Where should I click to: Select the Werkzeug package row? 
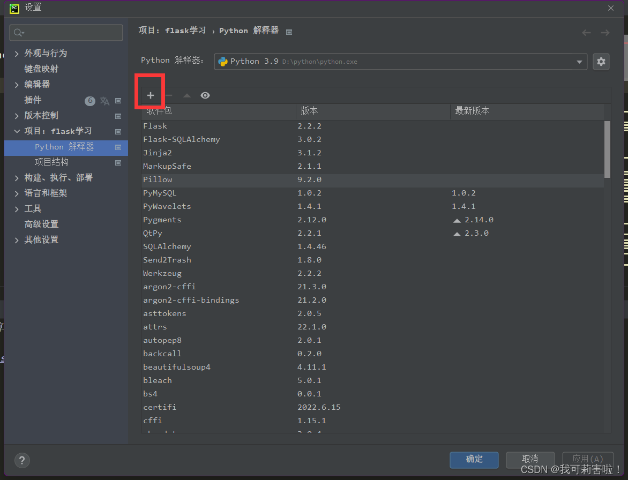pos(373,273)
